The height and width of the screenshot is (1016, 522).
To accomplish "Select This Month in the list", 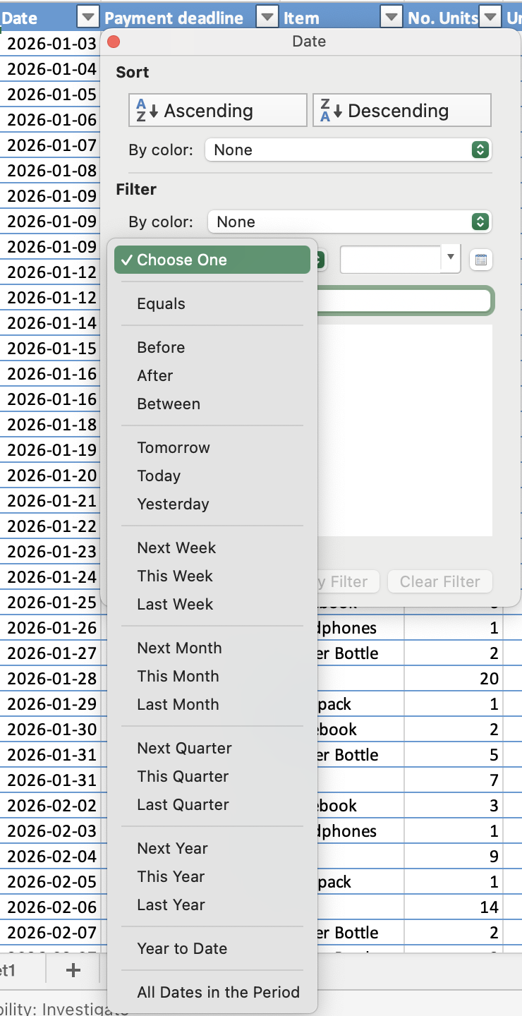I will (178, 676).
